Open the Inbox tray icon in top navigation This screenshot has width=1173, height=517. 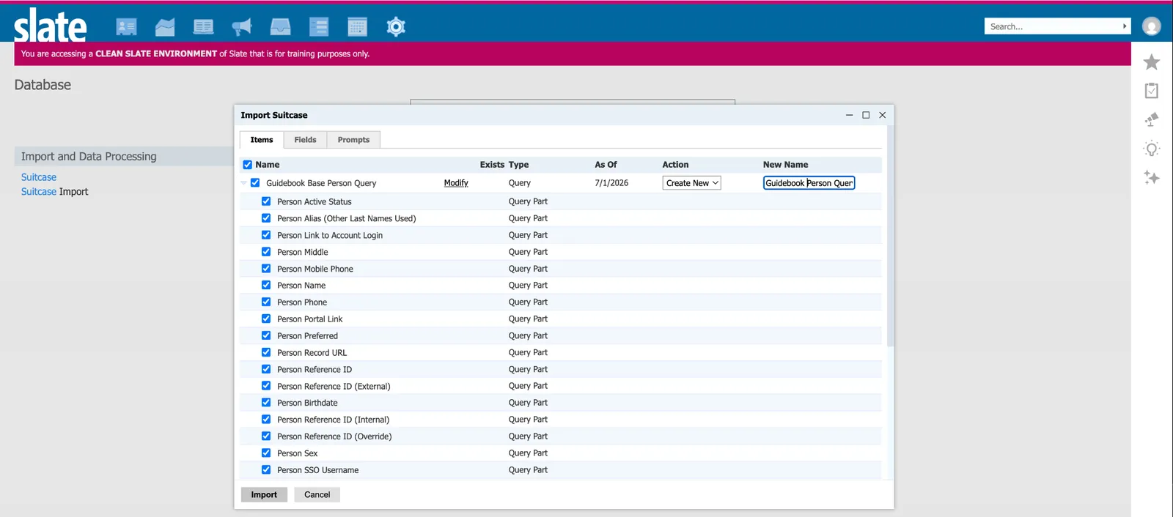tap(280, 27)
